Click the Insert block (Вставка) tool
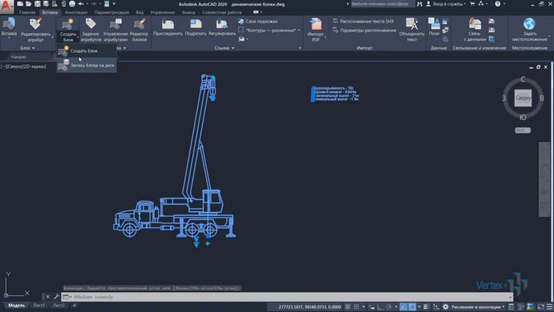 [9, 27]
